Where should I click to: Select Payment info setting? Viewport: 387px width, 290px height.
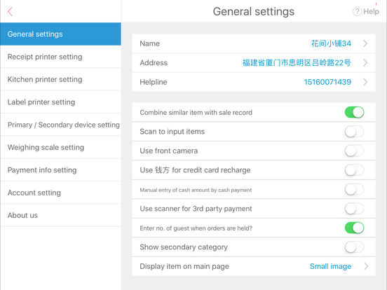[x=60, y=170]
